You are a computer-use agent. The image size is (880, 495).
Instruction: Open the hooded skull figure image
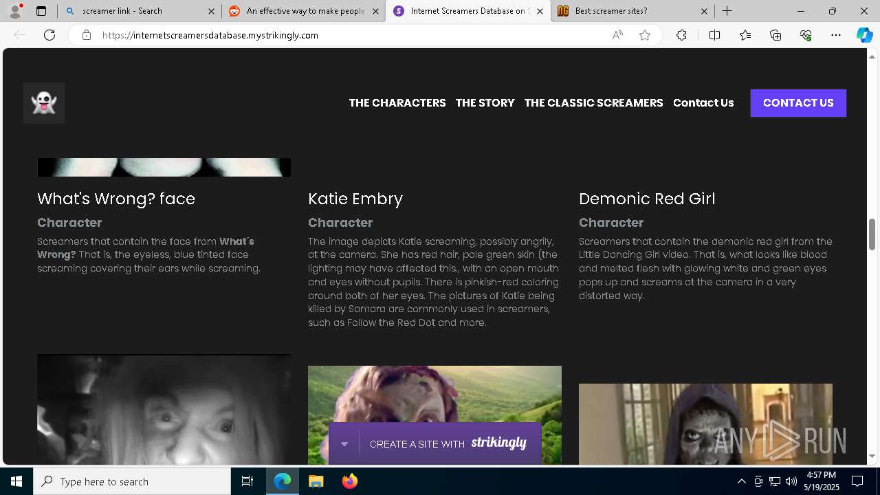tap(705, 424)
